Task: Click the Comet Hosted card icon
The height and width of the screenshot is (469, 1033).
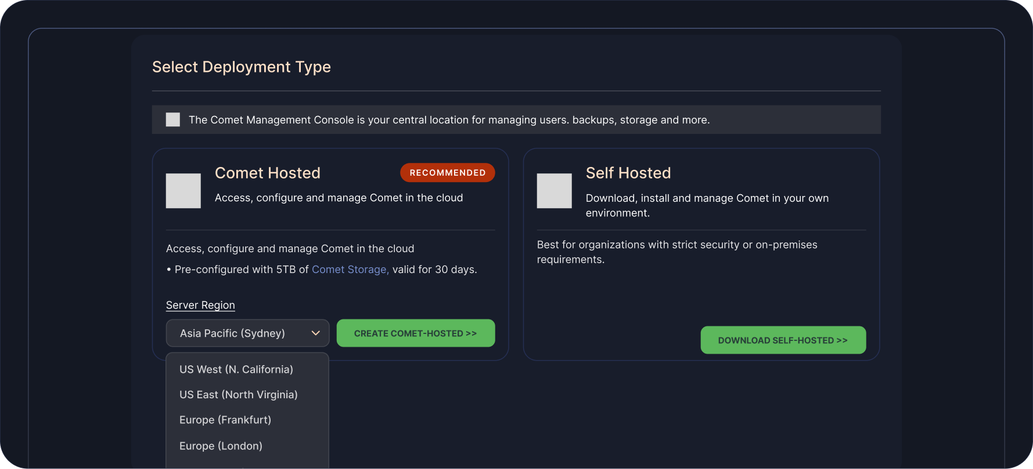Action: 183,191
